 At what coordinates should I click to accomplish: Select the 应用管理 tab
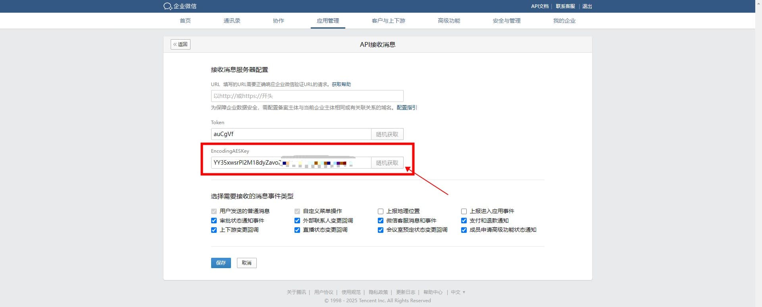[328, 21]
